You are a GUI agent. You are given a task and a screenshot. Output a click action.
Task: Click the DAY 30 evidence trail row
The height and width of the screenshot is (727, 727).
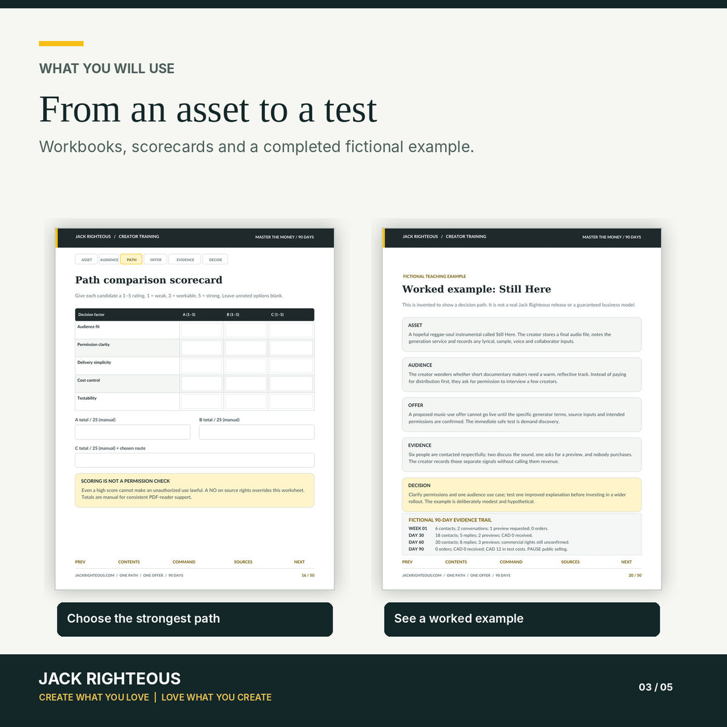471,536
